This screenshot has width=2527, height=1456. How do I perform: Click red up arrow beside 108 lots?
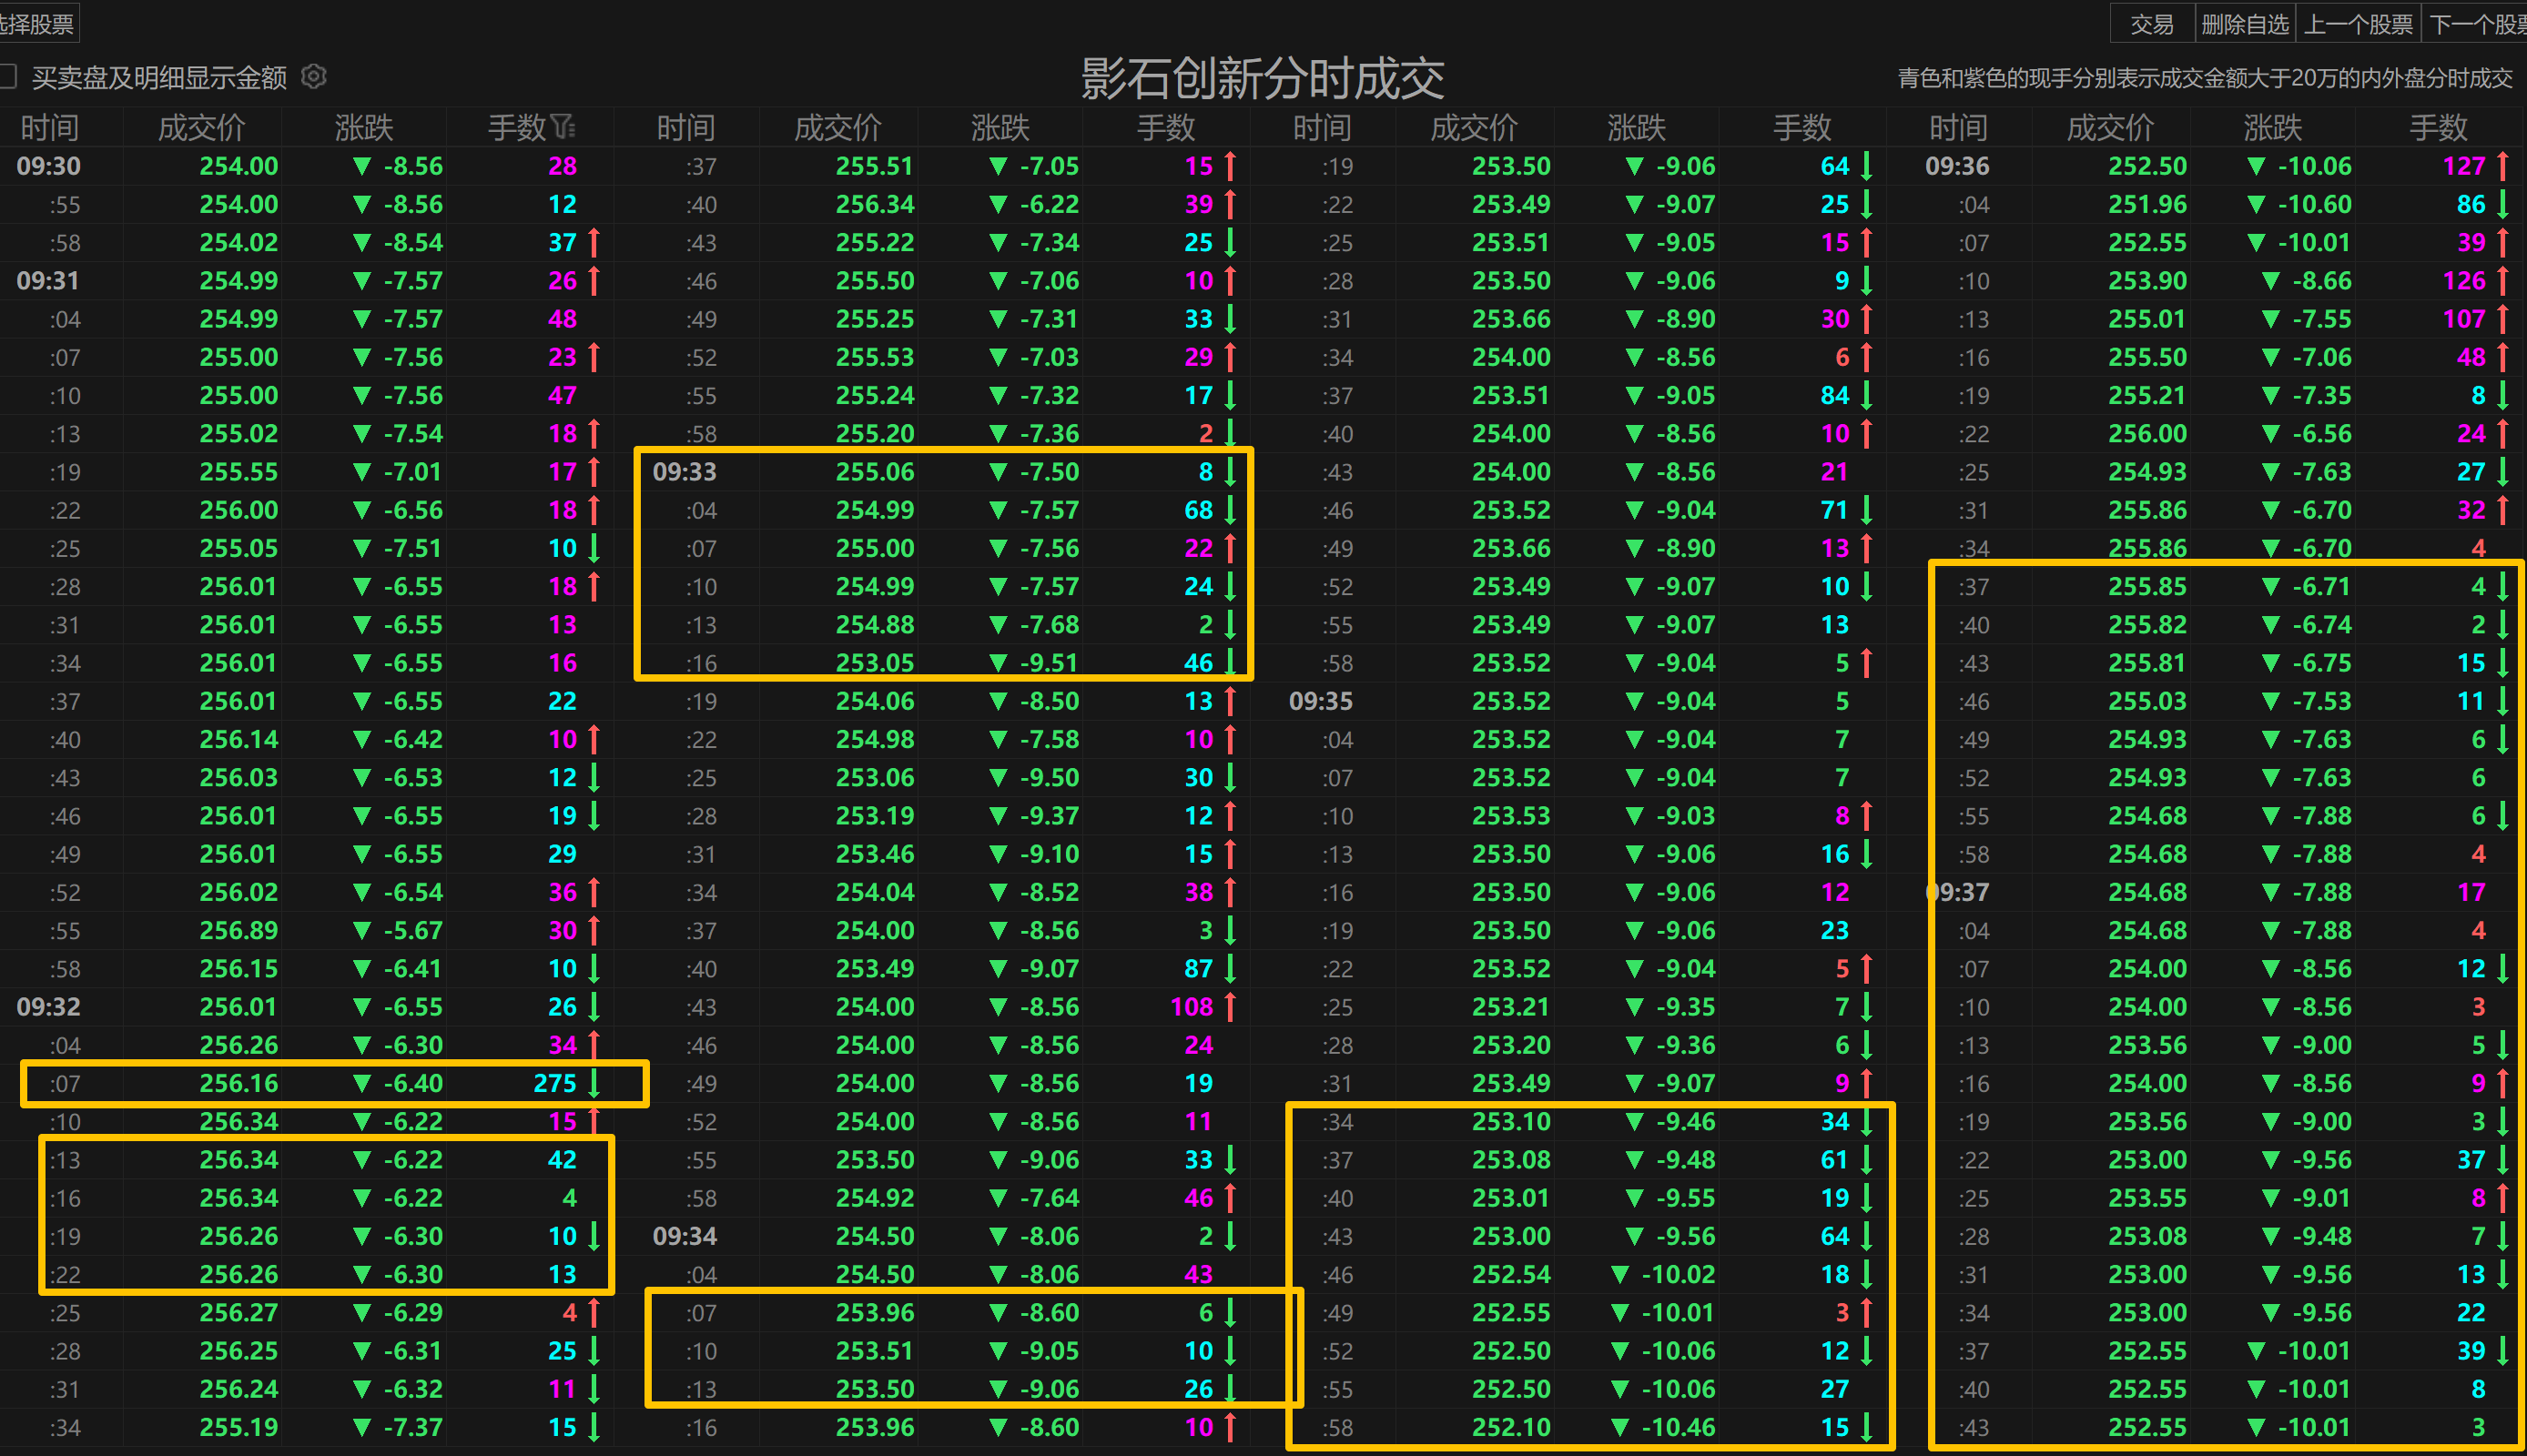click(1231, 1007)
